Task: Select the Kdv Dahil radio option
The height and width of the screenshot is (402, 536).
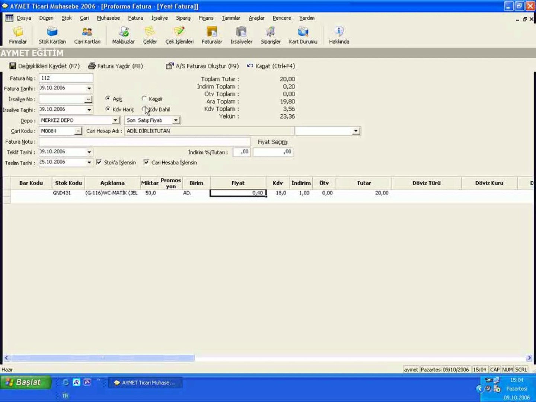Action: pos(144,109)
